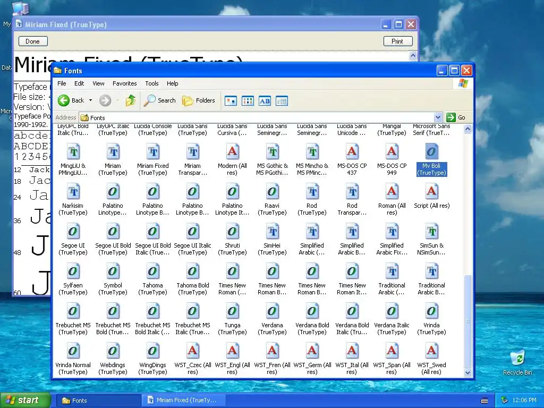Image resolution: width=544 pixels, height=408 pixels.
Task: Open the Edit menu
Action: [x=79, y=83]
